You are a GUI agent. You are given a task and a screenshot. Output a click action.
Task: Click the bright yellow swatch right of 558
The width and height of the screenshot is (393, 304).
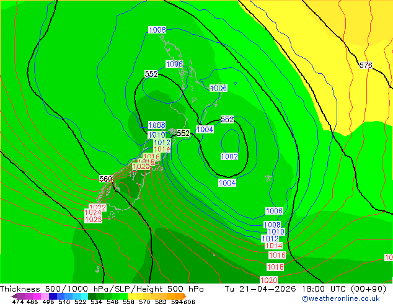point(131,296)
